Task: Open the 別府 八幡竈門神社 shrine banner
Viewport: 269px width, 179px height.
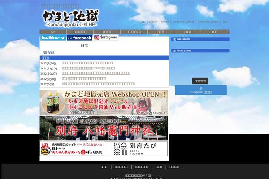Action: coord(104,128)
